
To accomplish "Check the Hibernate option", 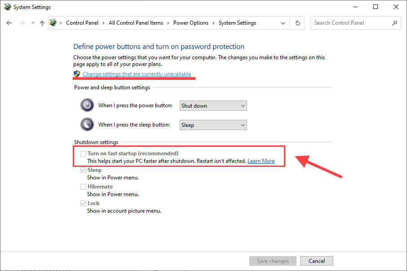I will (83, 186).
